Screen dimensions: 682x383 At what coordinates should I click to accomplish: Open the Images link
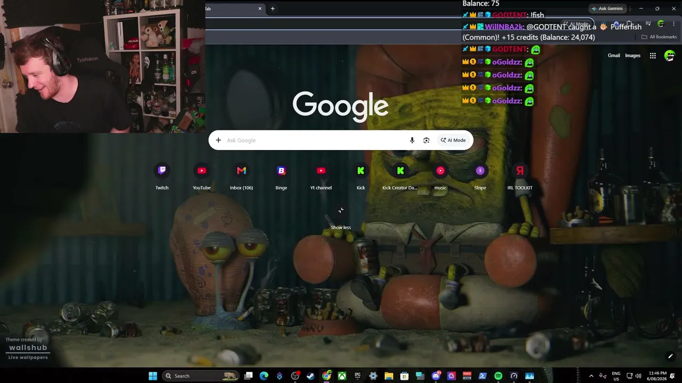pos(632,55)
